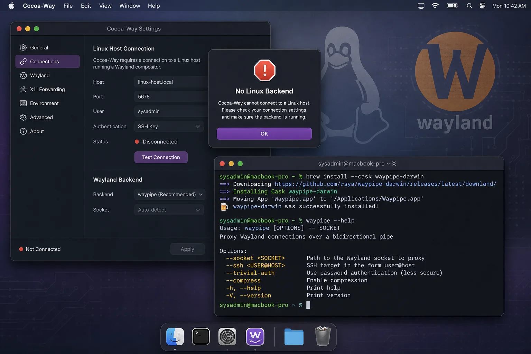Click the "-h, --help" option in Terminal
Screen dimensions: 531x354
click(243, 288)
